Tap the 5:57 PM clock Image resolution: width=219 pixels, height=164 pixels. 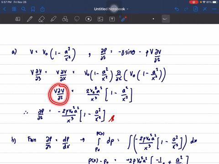click(x=6, y=2)
